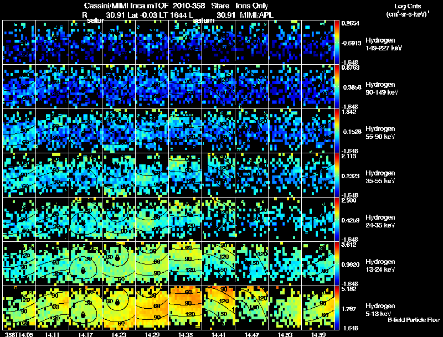
Task: Click the color bar beside the 35-55 keV row
Action: (x=337, y=175)
